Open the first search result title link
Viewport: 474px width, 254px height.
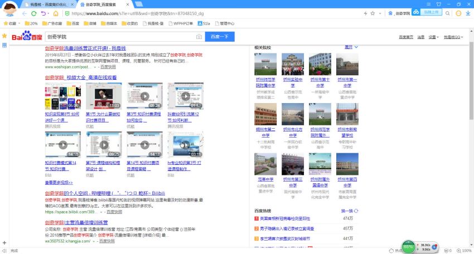[x=85, y=48]
